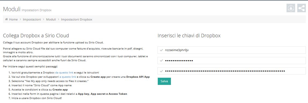The image size is (308, 103).
Task: Click checkmark icon in Access Token field
Action: [162, 71]
